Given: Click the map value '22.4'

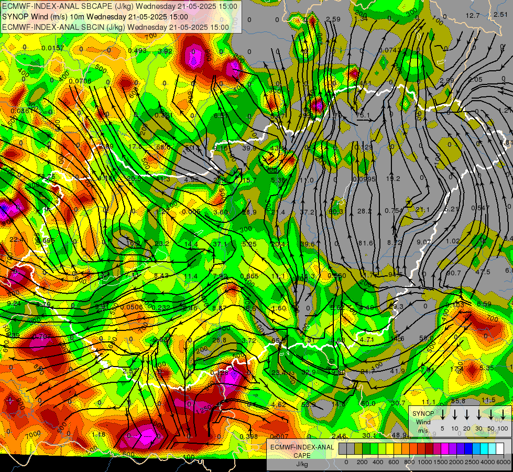Looking at the screenshot, I should [x=17, y=240].
